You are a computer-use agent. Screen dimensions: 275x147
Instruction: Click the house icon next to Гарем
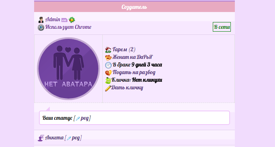108,50
